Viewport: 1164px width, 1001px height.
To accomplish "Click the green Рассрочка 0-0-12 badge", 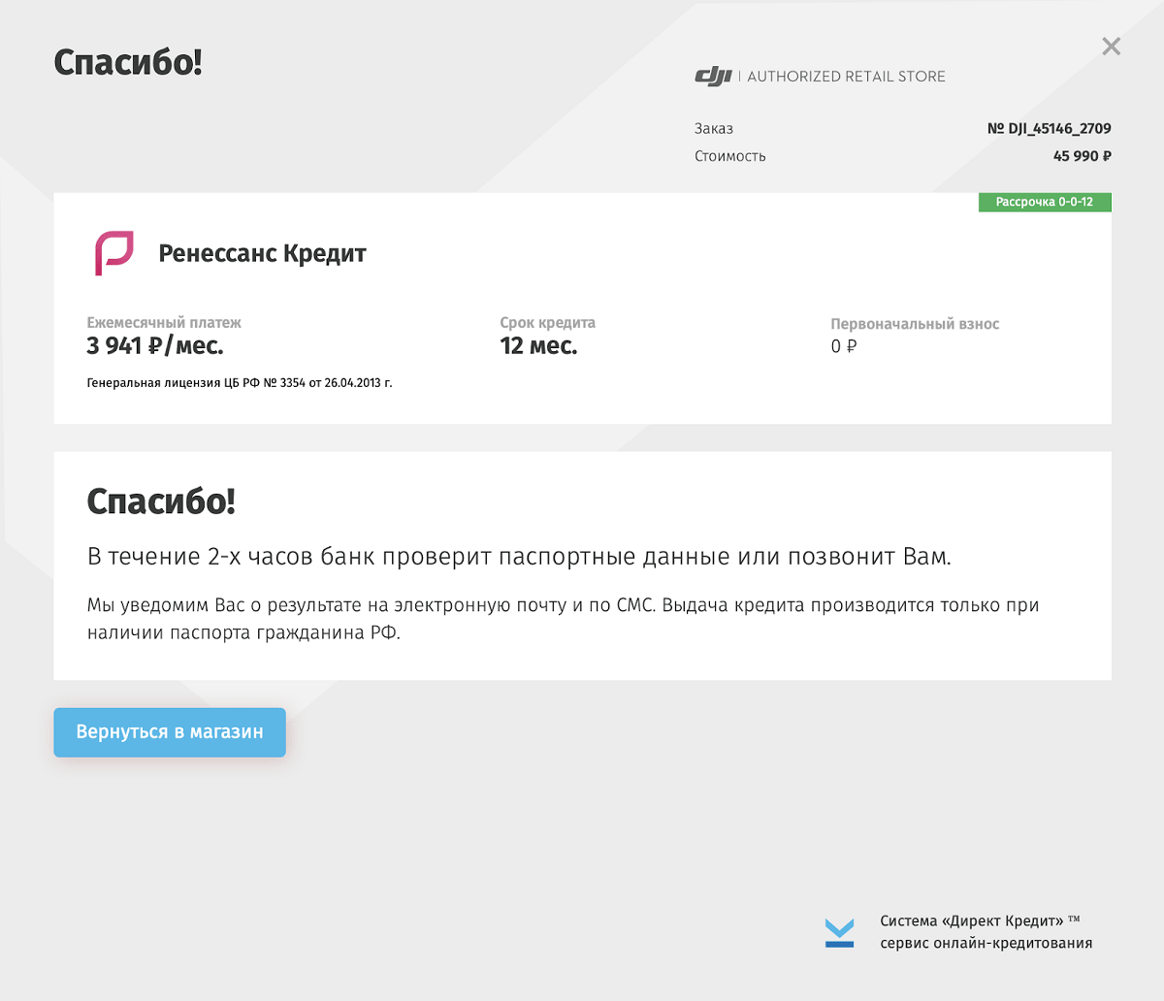I will (1045, 202).
